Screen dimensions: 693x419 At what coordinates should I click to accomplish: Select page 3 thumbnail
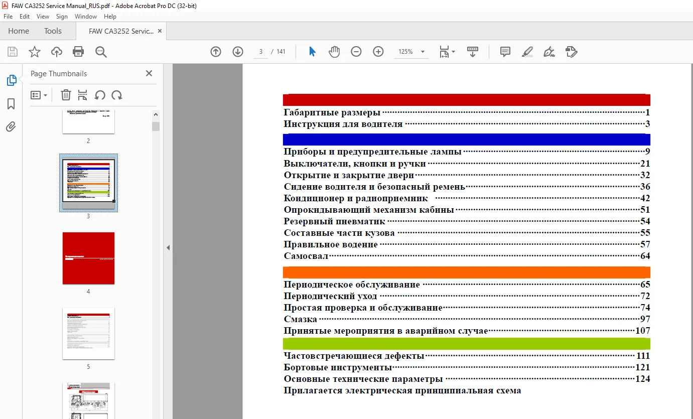pyautogui.click(x=88, y=183)
